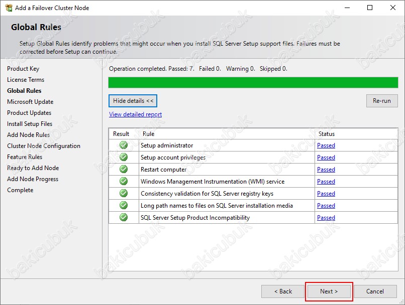Click the Rule column header

[148, 134]
